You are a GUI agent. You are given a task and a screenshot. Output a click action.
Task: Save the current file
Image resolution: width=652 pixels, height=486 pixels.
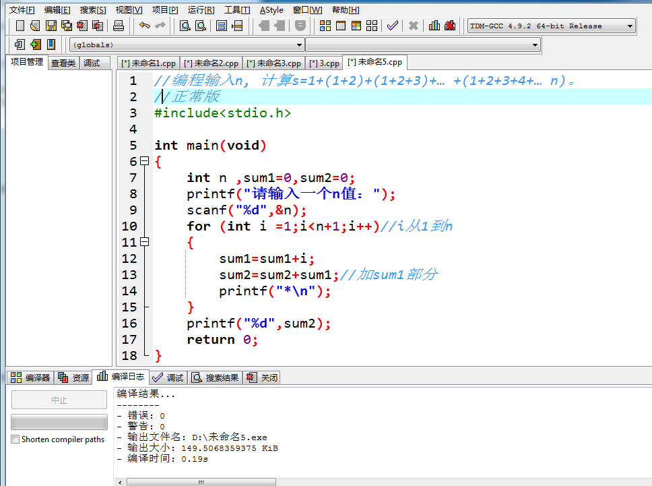[51, 26]
